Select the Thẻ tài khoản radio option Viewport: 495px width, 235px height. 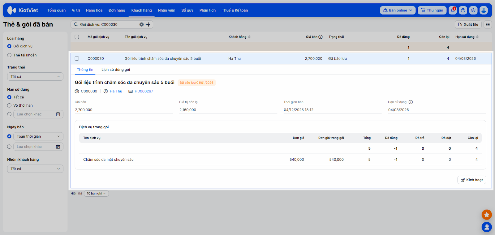(9, 55)
